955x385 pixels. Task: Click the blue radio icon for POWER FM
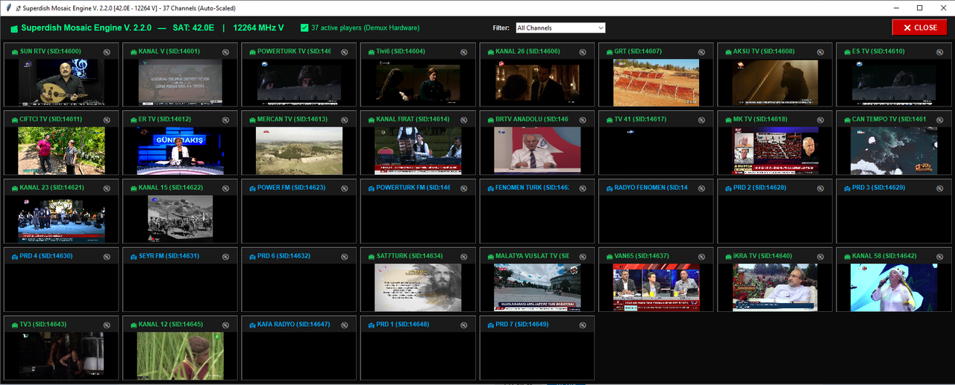coord(252,188)
